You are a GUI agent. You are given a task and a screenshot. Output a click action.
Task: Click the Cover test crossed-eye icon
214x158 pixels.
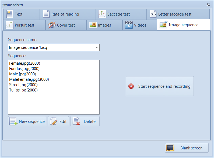(52, 25)
